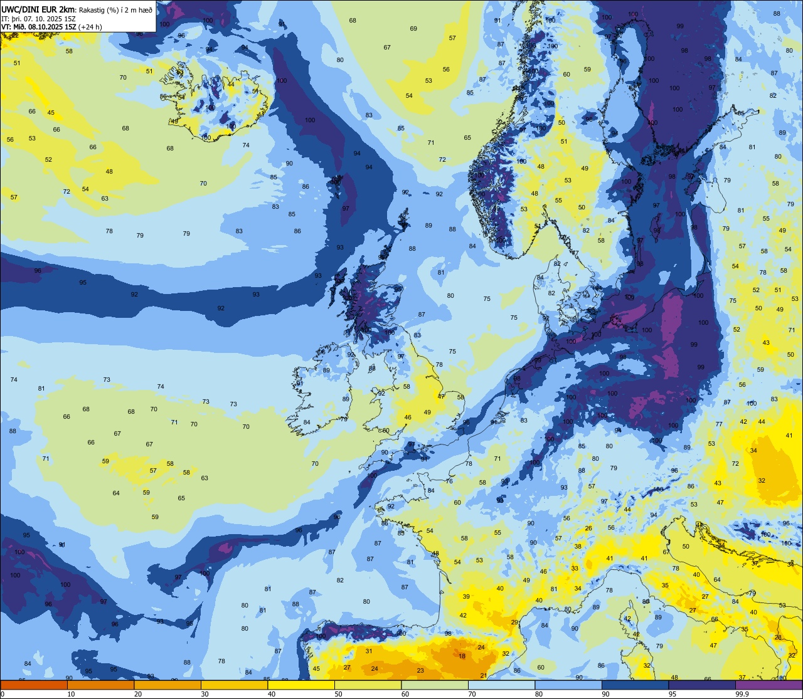Click the 40–50% bright yellow legend swatch
The width and height of the screenshot is (803, 699).
pos(301,685)
